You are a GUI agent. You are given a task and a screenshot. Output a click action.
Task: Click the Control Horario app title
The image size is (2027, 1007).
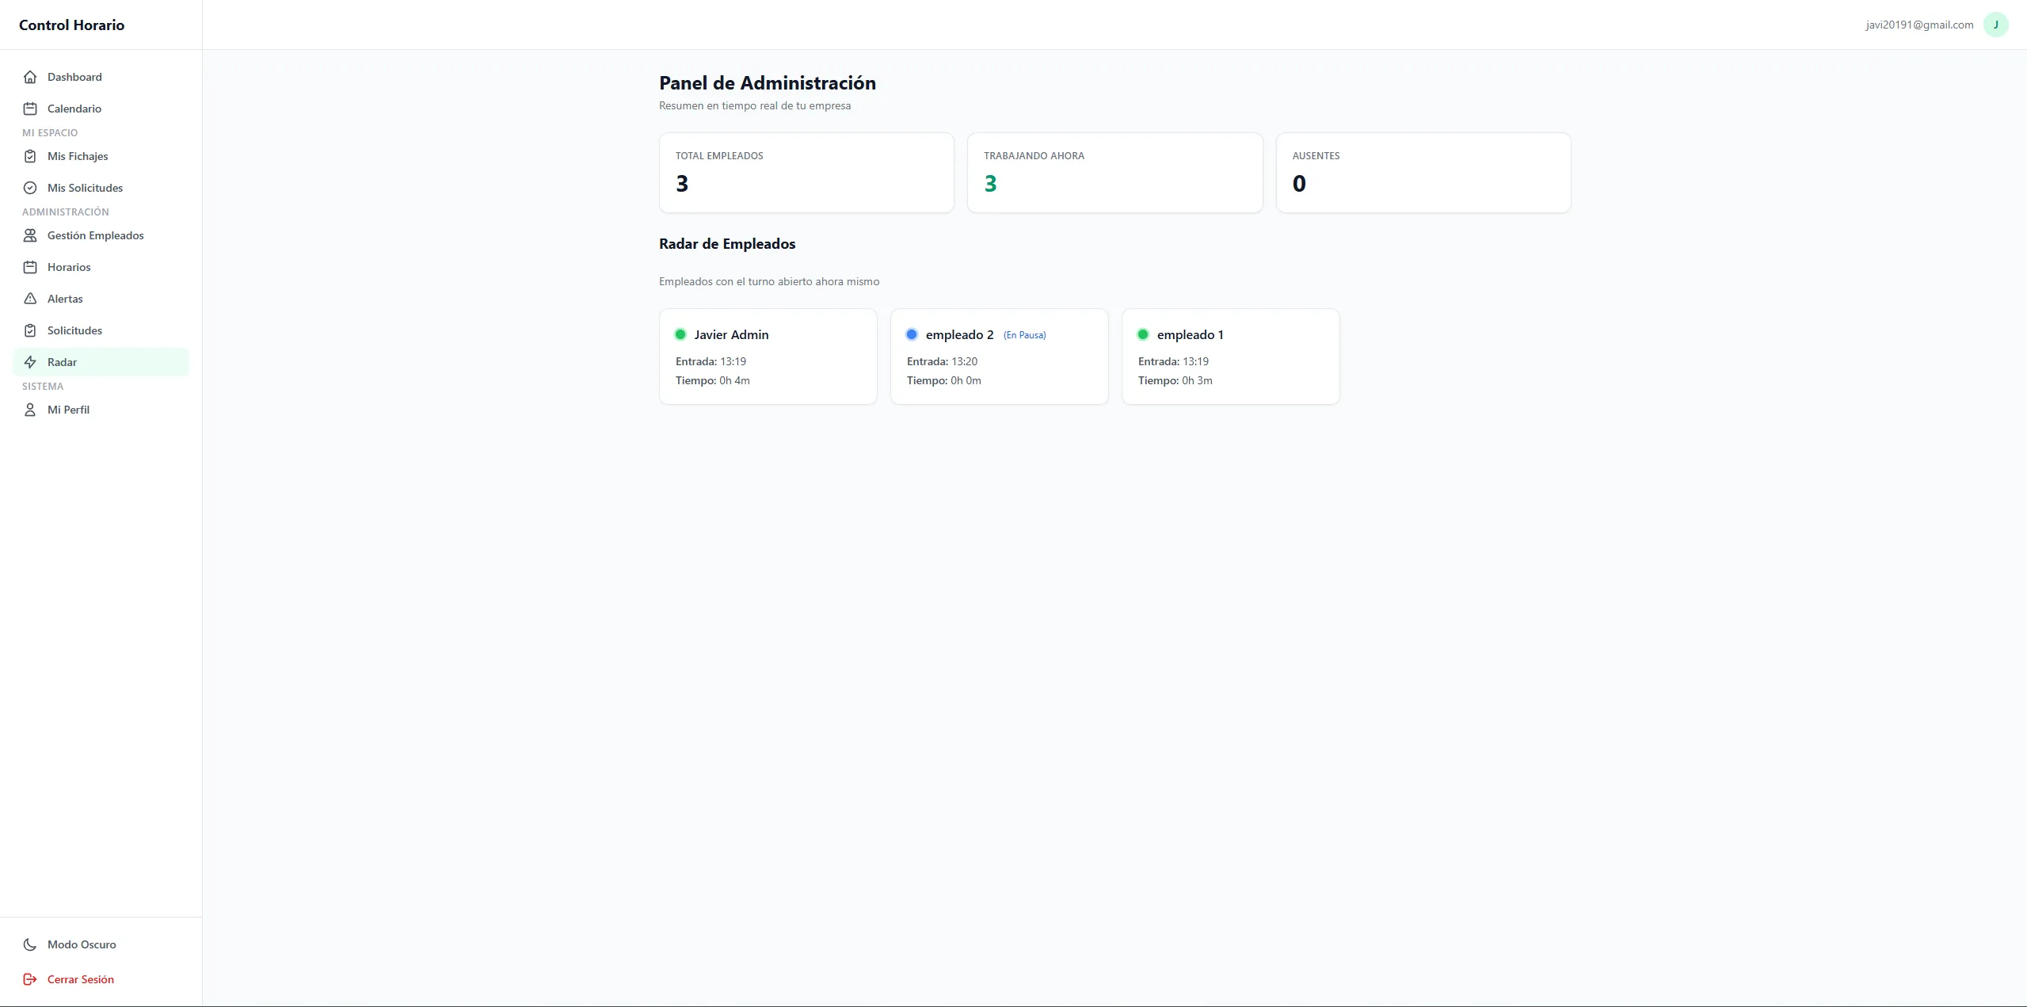click(x=71, y=25)
